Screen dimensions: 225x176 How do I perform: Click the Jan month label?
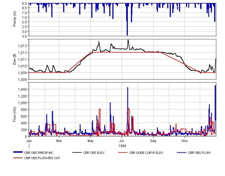tap(29, 141)
